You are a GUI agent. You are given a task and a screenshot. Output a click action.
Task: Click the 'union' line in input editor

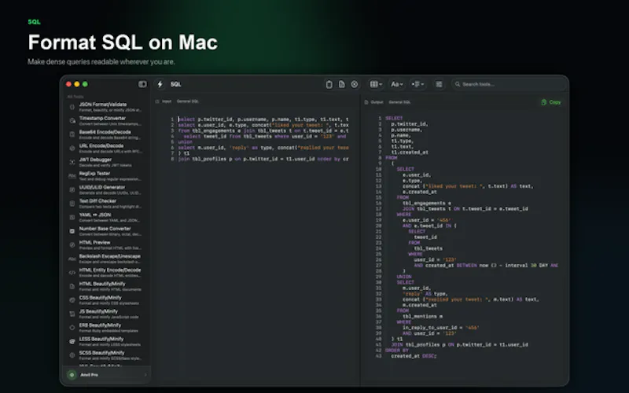[x=186, y=142]
